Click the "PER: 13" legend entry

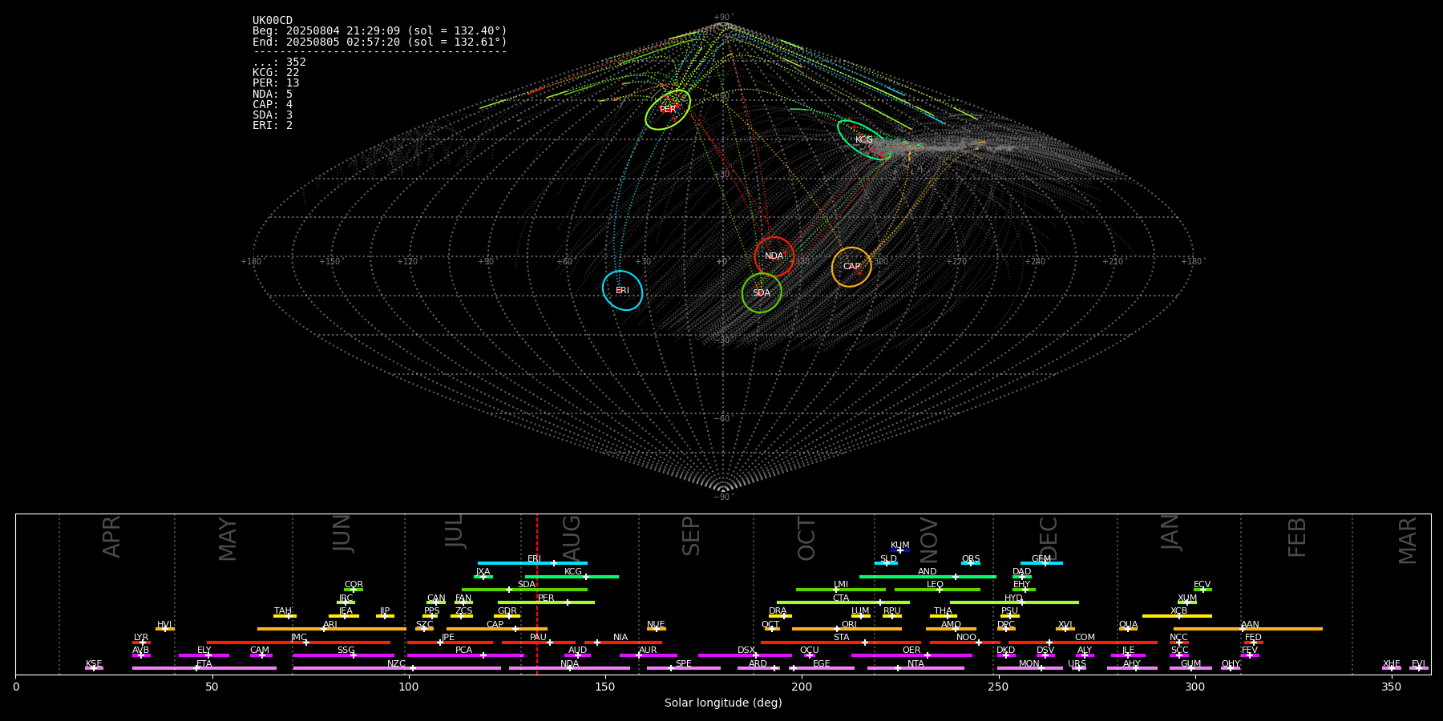276,83
